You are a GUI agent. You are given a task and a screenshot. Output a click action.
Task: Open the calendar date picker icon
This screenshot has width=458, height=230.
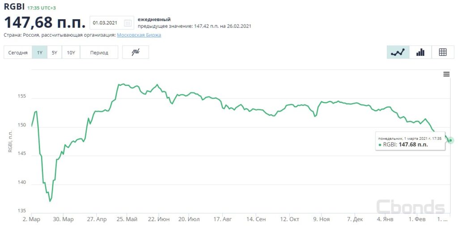coord(128,23)
